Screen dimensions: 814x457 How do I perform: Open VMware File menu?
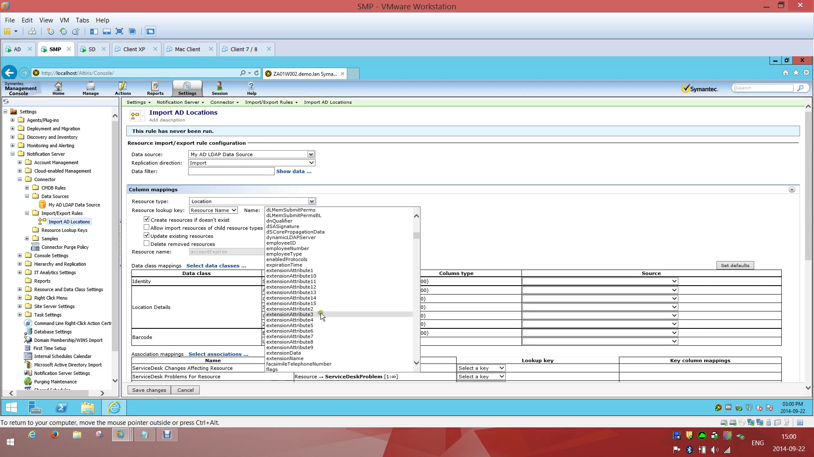pos(10,20)
